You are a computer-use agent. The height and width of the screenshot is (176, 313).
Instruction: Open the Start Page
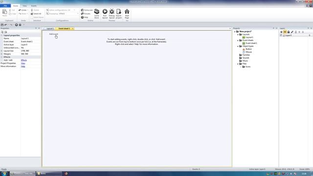127,14
